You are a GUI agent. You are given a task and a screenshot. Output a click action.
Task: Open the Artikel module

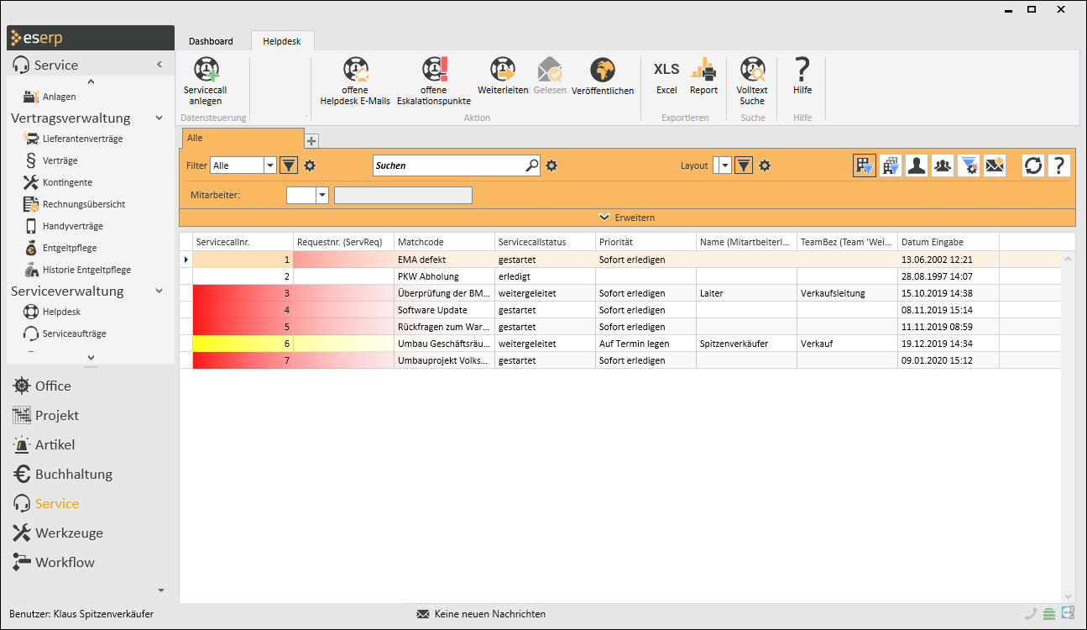[55, 444]
